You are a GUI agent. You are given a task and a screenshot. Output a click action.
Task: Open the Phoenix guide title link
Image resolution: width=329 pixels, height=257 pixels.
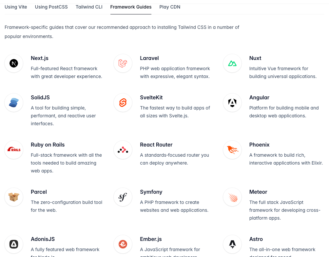click(259, 145)
